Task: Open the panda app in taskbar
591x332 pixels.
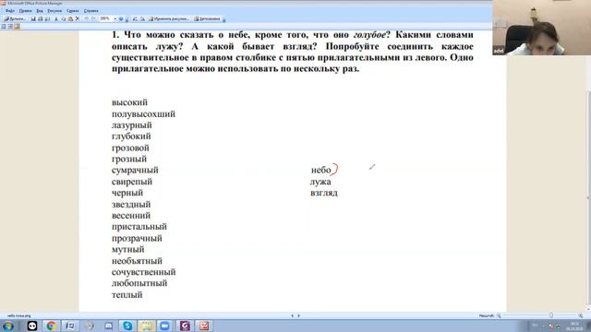Action: (x=32, y=326)
